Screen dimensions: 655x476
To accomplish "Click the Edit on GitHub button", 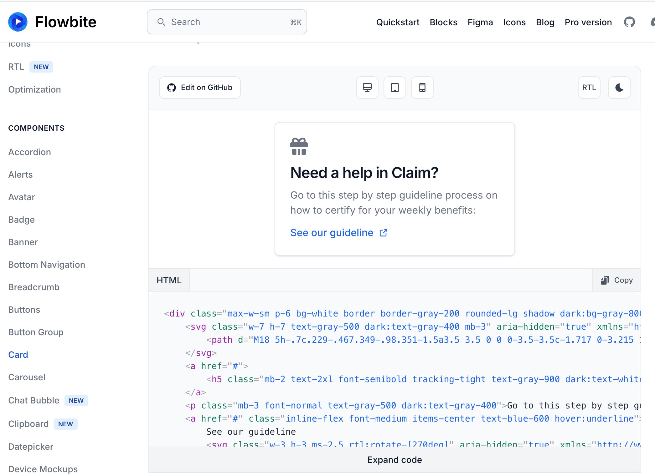I will point(200,88).
